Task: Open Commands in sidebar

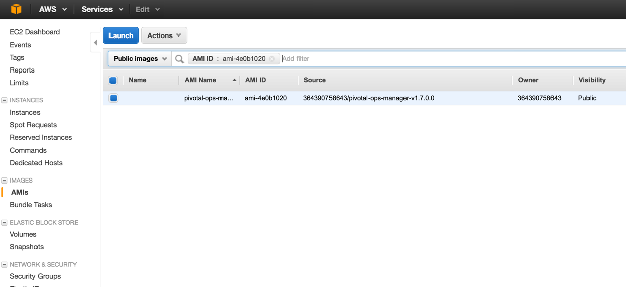Action: point(28,150)
